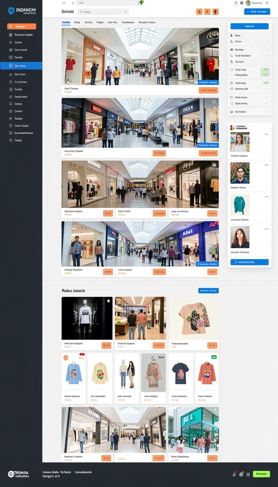Click the orange button under the floral t-shirt
Screen dimensions: 278x487
point(212,346)
